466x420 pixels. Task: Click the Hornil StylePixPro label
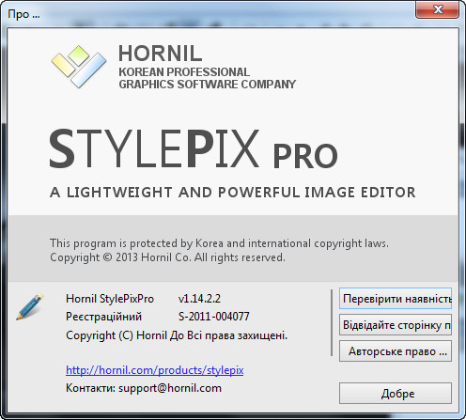(110, 299)
